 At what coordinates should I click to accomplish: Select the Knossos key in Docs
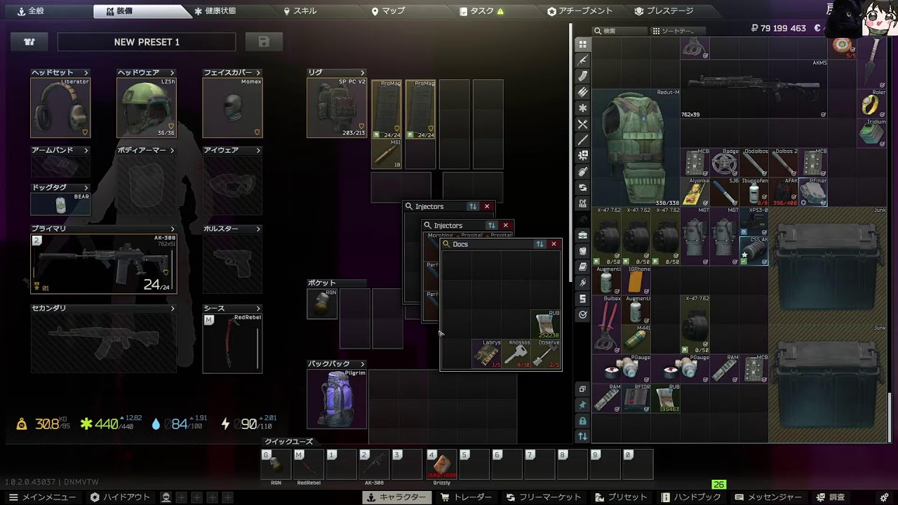tap(516, 354)
